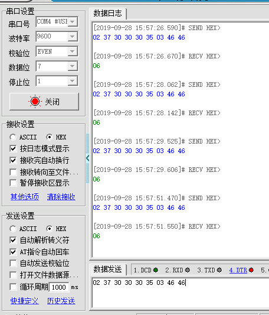Screen dimensions: 269x315
Task: Switch to the 数据日志 tab
Action: coord(108,14)
